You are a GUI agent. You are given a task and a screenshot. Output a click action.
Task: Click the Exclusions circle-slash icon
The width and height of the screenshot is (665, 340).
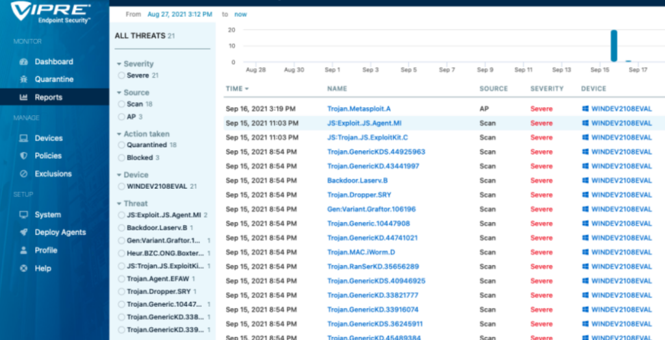(24, 174)
